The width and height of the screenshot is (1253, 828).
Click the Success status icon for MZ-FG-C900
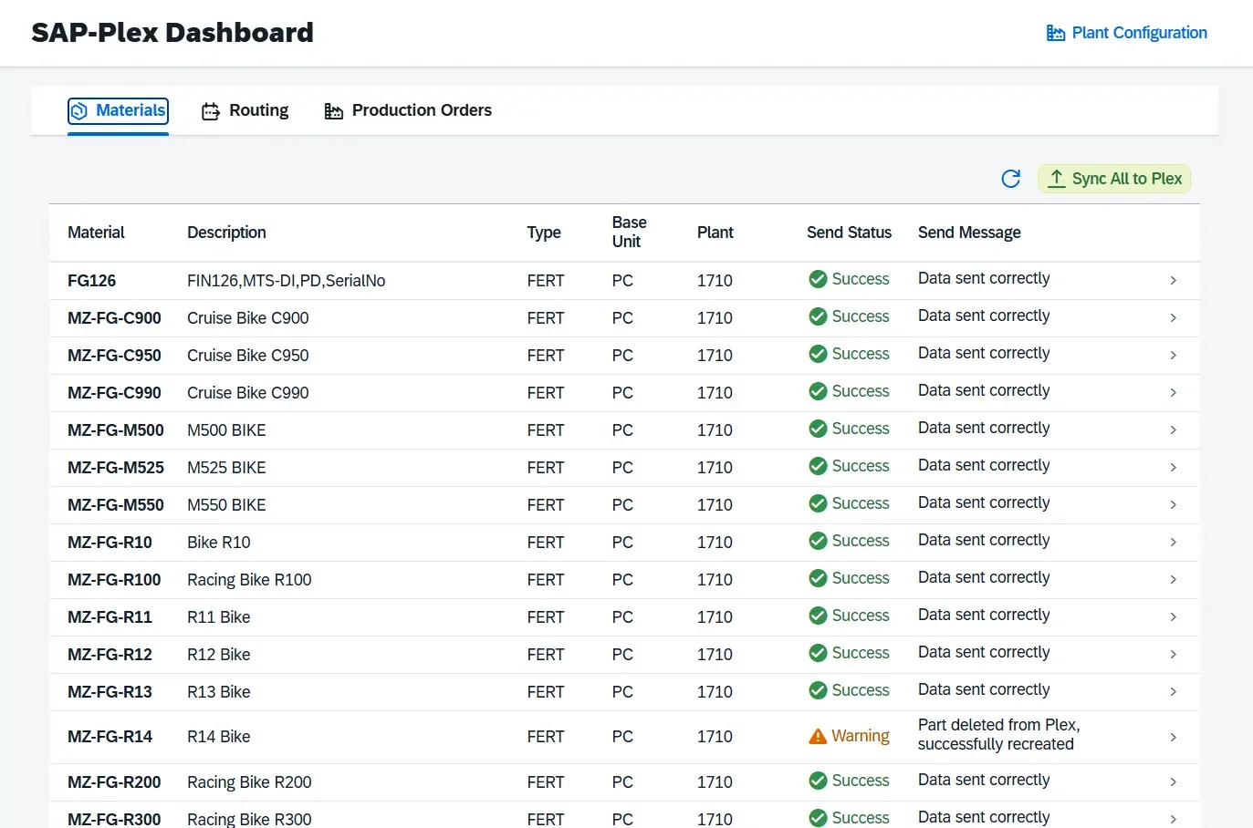[x=817, y=316]
